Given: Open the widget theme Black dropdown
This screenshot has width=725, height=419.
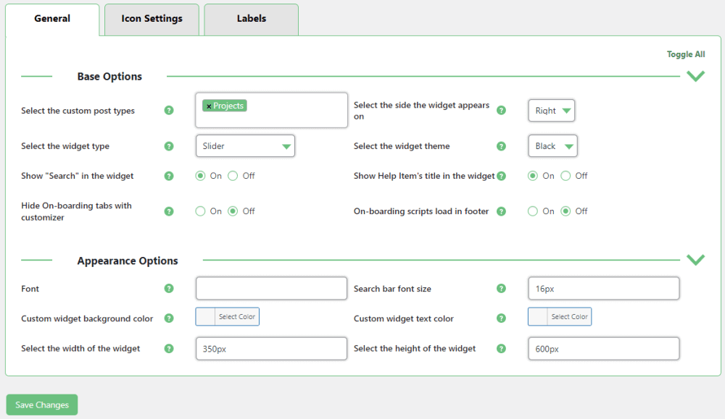Looking at the screenshot, I should click(x=552, y=146).
